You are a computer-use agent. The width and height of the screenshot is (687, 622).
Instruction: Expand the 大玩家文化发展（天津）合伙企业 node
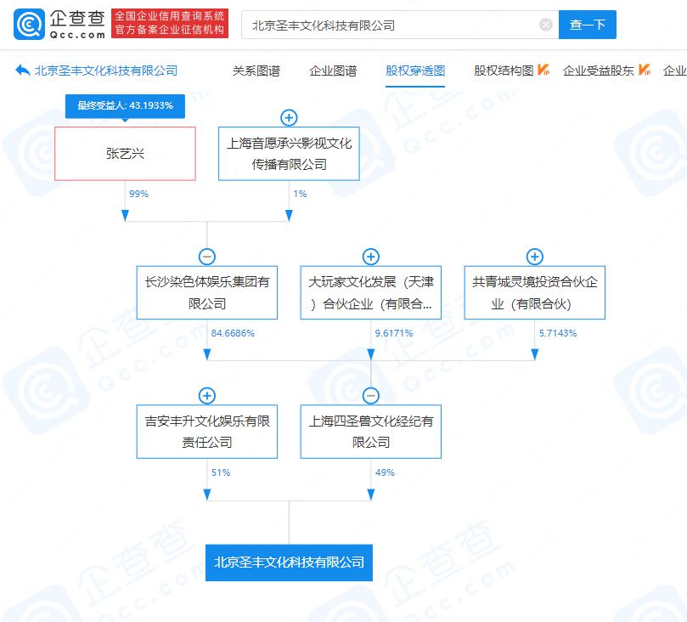[370, 257]
